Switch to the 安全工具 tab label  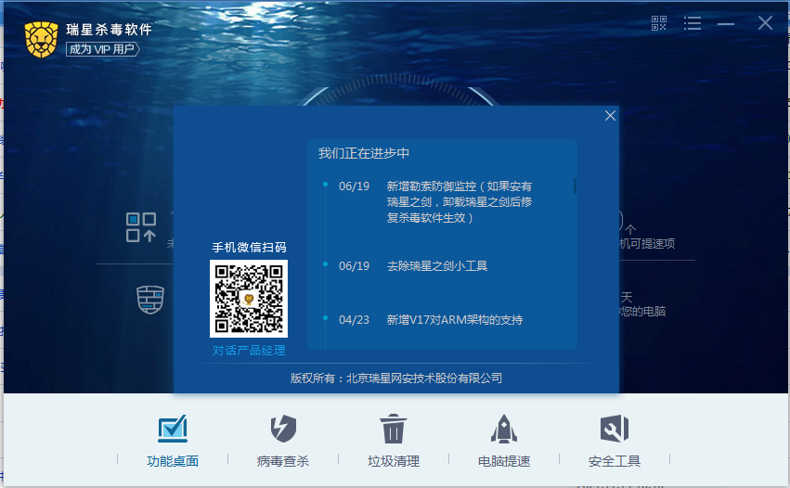point(615,461)
